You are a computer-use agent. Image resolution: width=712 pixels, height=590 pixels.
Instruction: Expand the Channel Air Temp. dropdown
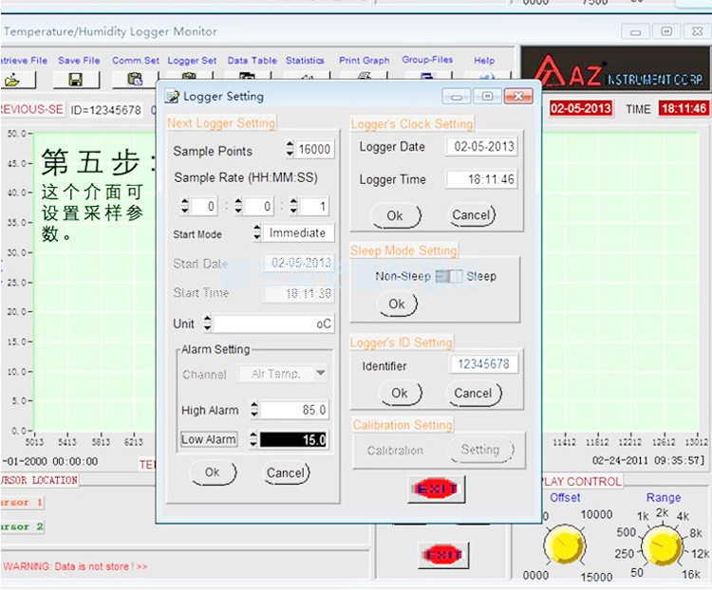tap(320, 374)
